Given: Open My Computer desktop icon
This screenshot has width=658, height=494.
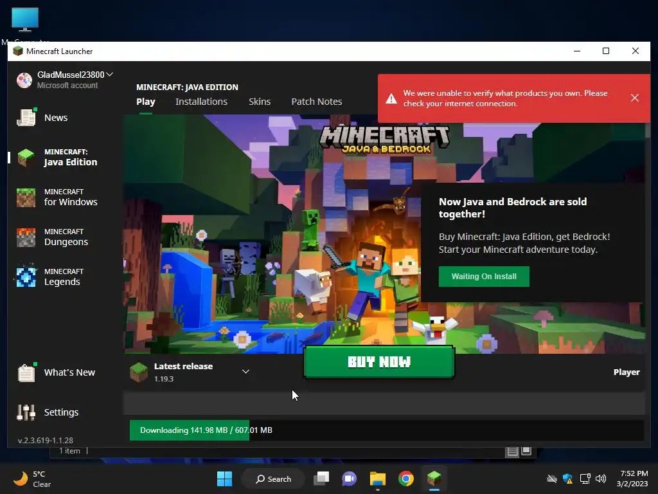Looking at the screenshot, I should 25,20.
